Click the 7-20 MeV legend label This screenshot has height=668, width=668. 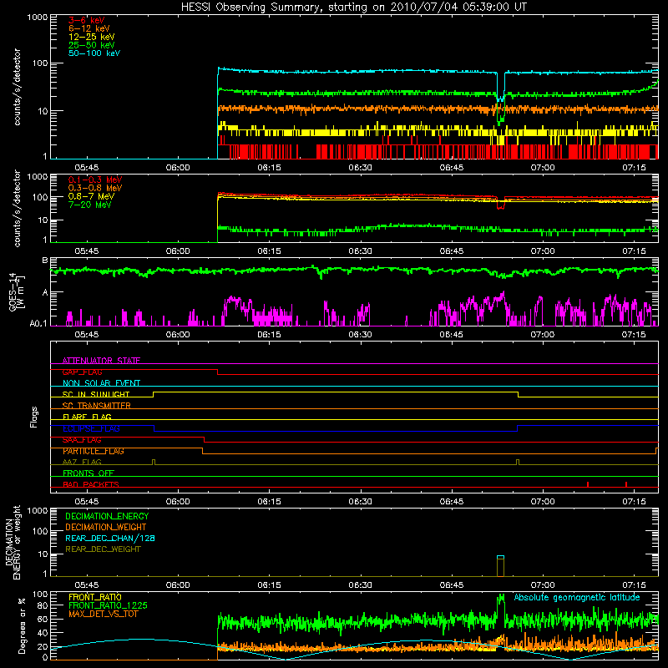click(89, 205)
